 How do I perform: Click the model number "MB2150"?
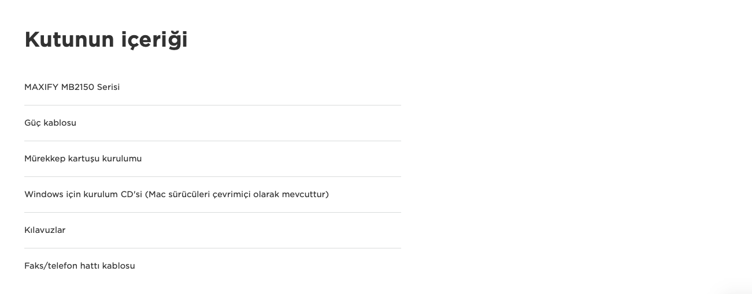click(77, 87)
